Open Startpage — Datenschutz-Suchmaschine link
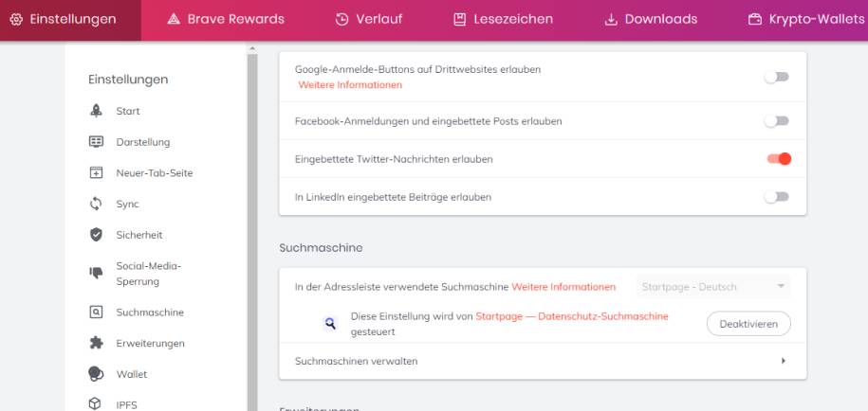The height and width of the screenshot is (411, 868). [x=572, y=316]
